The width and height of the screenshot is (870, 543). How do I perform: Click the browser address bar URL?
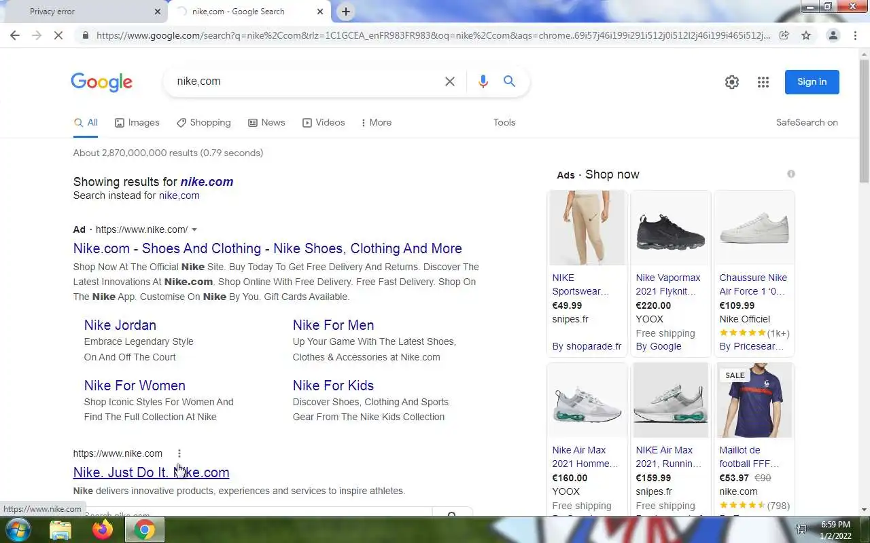[x=433, y=35]
